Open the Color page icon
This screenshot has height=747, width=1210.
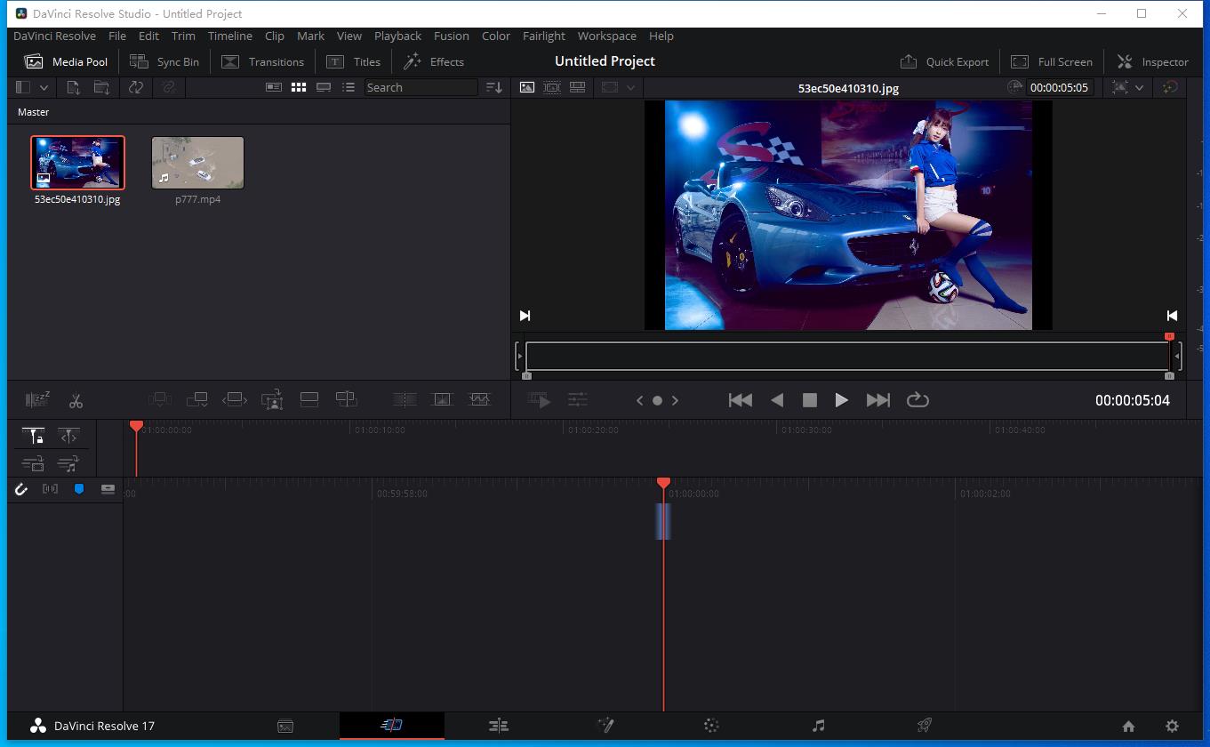[x=711, y=726]
